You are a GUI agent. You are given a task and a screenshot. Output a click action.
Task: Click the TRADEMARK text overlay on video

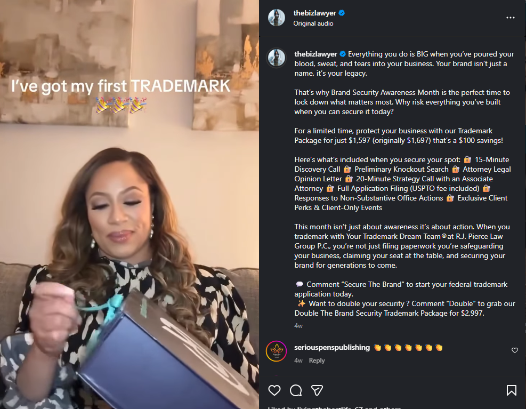181,86
